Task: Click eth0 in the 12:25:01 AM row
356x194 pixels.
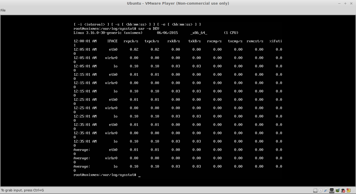Action: 113,99
